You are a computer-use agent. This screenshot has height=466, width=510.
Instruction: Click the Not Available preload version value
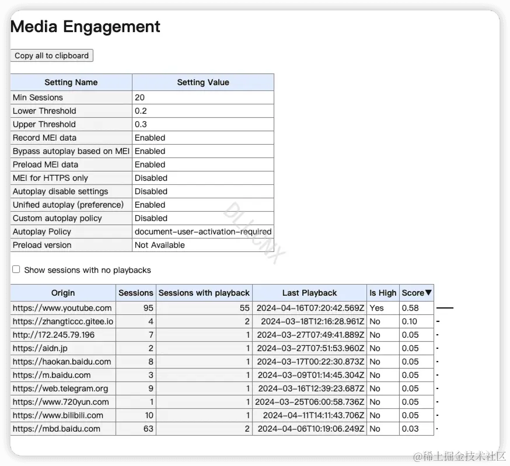[x=160, y=245]
